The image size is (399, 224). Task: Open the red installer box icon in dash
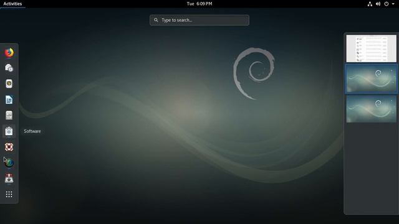(9, 179)
